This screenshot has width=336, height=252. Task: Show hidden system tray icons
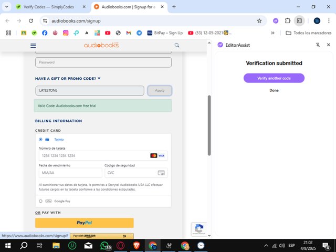(266, 246)
